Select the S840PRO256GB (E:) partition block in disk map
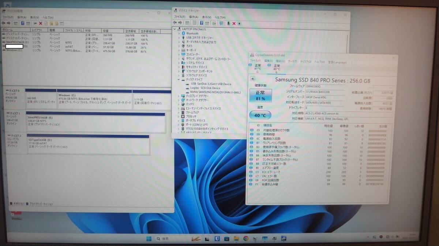 point(95,122)
